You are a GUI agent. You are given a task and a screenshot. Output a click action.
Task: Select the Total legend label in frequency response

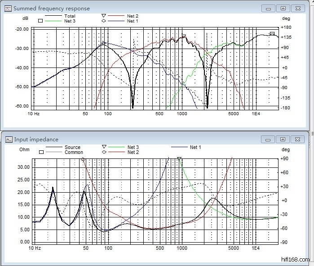pyautogui.click(x=70, y=16)
